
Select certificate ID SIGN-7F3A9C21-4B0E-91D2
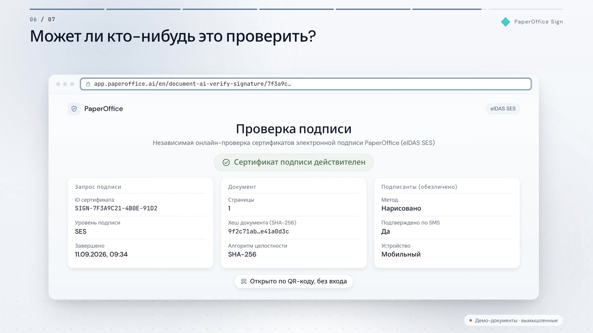[116, 208]
